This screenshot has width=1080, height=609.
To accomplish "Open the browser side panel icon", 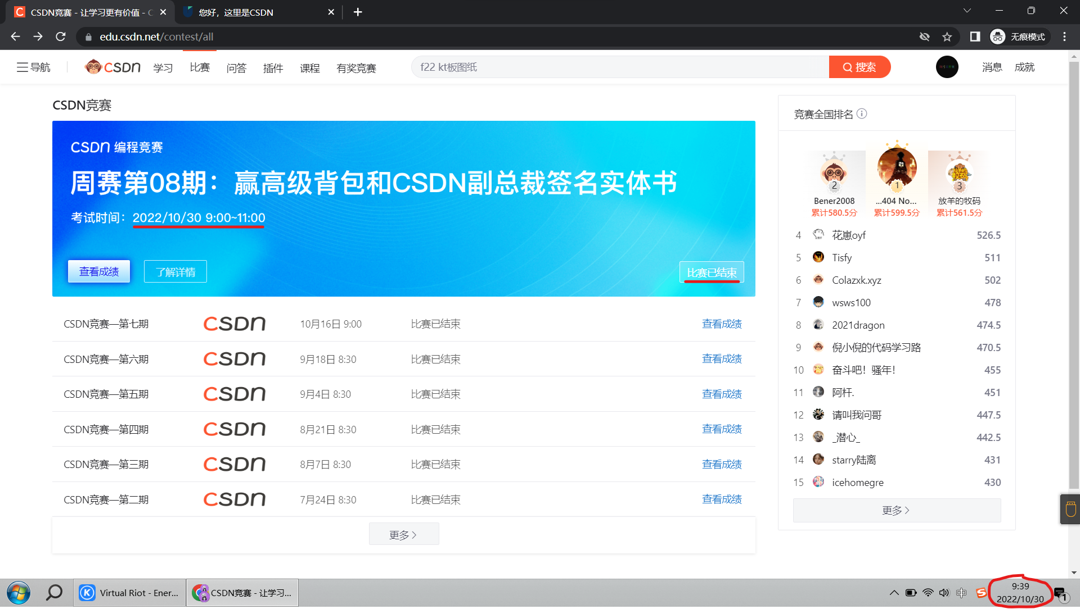I will pos(975,37).
